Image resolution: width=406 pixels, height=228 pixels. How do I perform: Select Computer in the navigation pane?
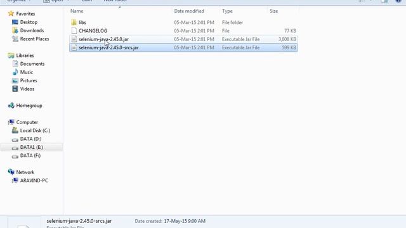(27, 122)
